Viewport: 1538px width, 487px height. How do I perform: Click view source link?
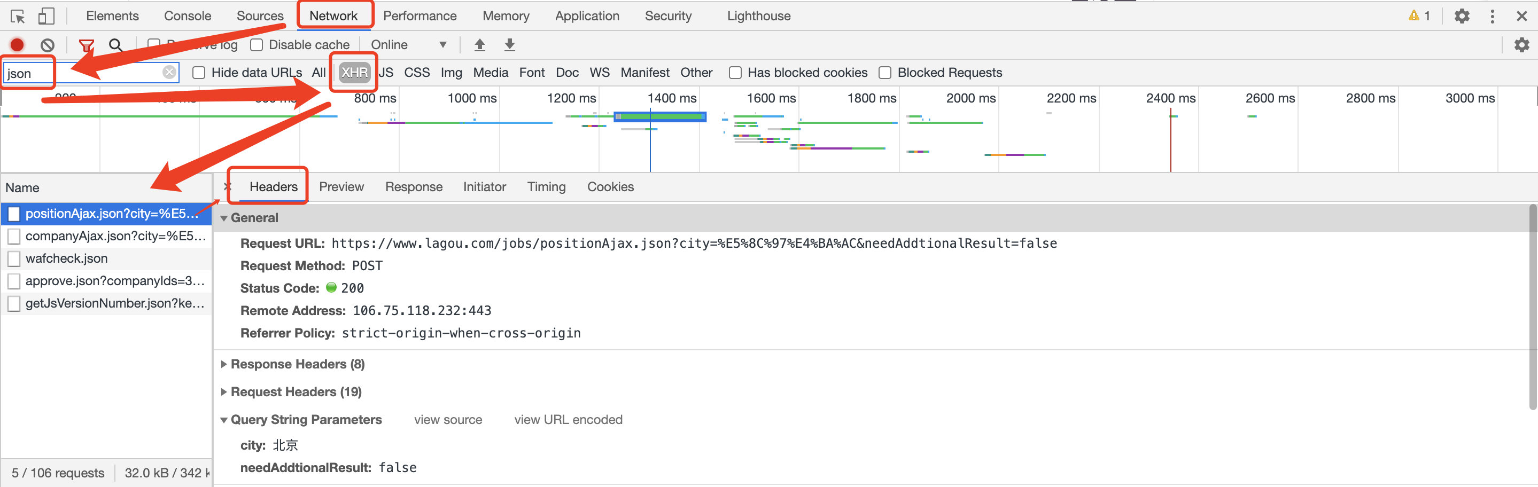point(448,420)
